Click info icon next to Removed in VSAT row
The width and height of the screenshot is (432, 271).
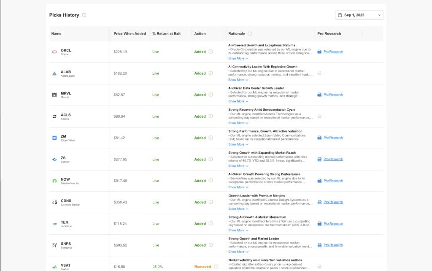tap(216, 266)
